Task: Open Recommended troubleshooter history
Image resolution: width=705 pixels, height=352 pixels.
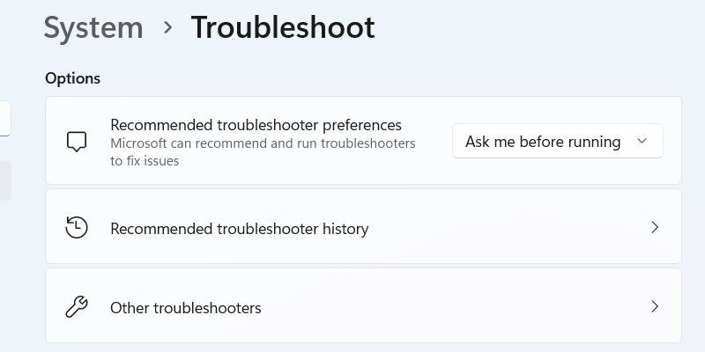Action: [x=363, y=226]
